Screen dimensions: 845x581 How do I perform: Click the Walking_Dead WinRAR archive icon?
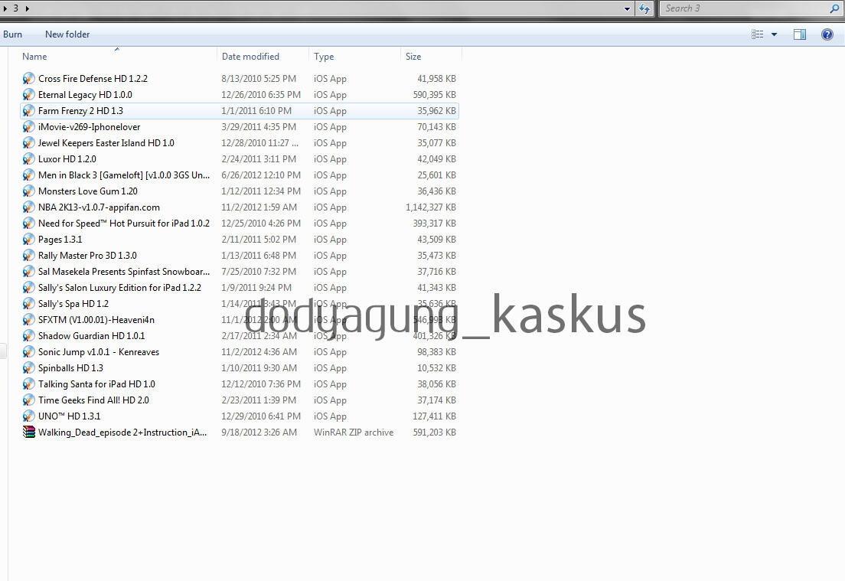coord(28,432)
